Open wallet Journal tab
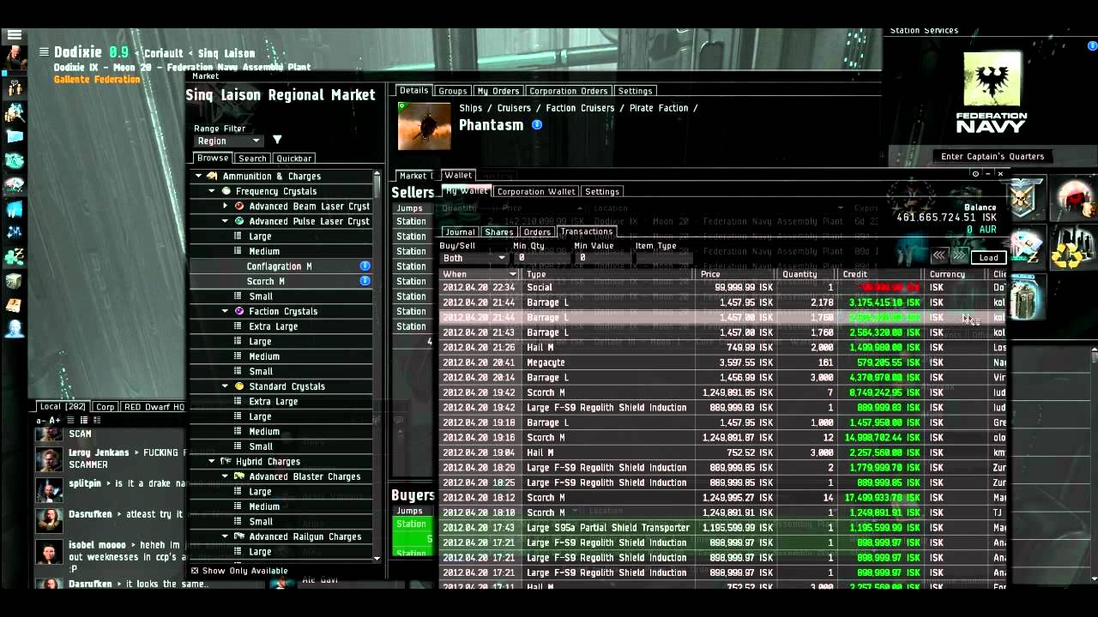 pyautogui.click(x=460, y=232)
